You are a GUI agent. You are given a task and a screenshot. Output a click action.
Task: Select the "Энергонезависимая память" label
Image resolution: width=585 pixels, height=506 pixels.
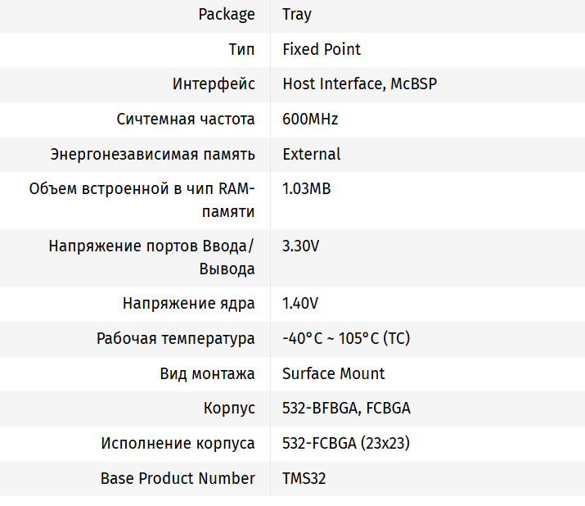153,154
